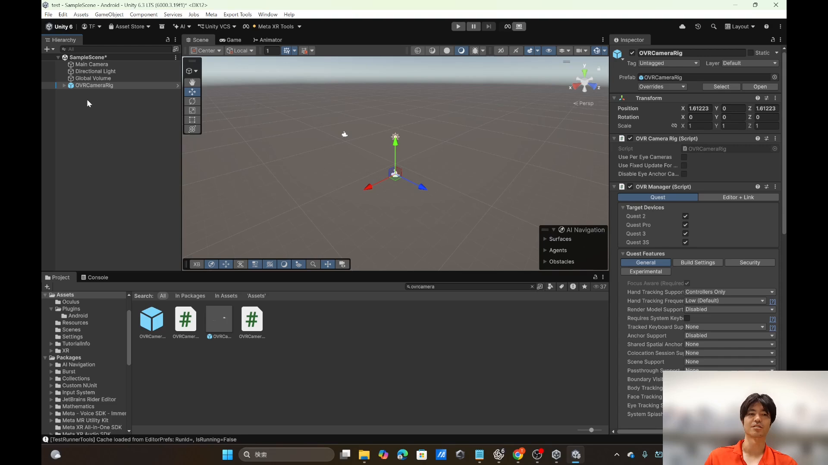Open the Component menu
The height and width of the screenshot is (465, 828).
click(x=144, y=15)
